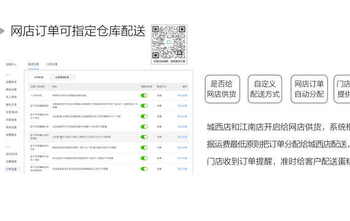The height and width of the screenshot is (221, 350).
Task: Open the blue action link in sixth row
Action: point(182,147)
